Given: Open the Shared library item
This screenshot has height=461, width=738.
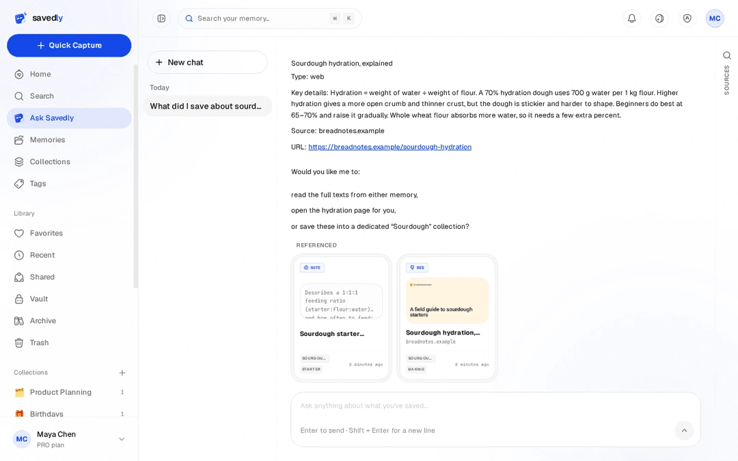Looking at the screenshot, I should pos(69,277).
